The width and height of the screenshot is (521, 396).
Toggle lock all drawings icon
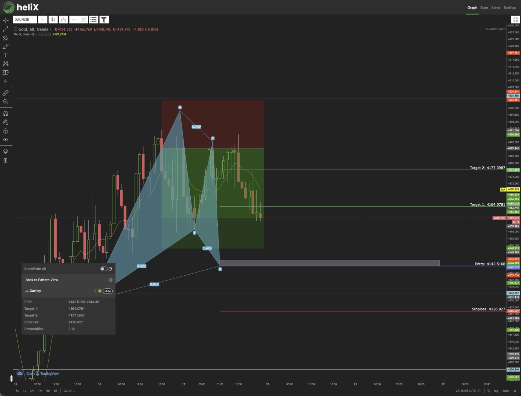[5, 131]
